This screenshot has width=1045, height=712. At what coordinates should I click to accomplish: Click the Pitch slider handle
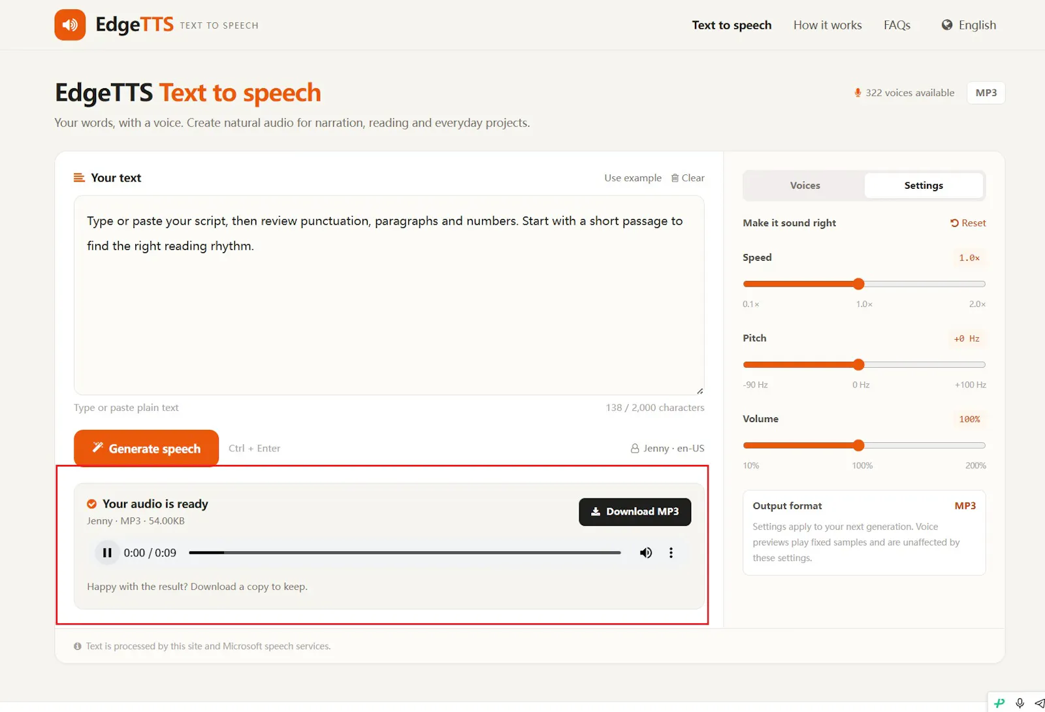(x=859, y=364)
